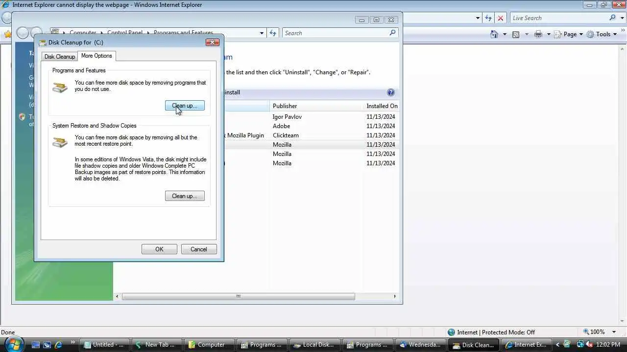This screenshot has height=352, width=627.
Task: Refresh the Programs and Features window
Action: point(273,33)
